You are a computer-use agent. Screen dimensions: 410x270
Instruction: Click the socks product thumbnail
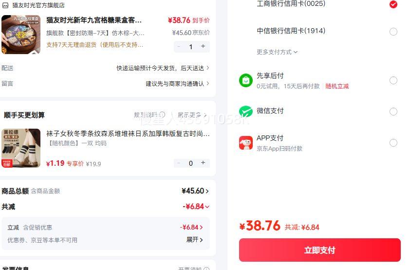click(21, 148)
